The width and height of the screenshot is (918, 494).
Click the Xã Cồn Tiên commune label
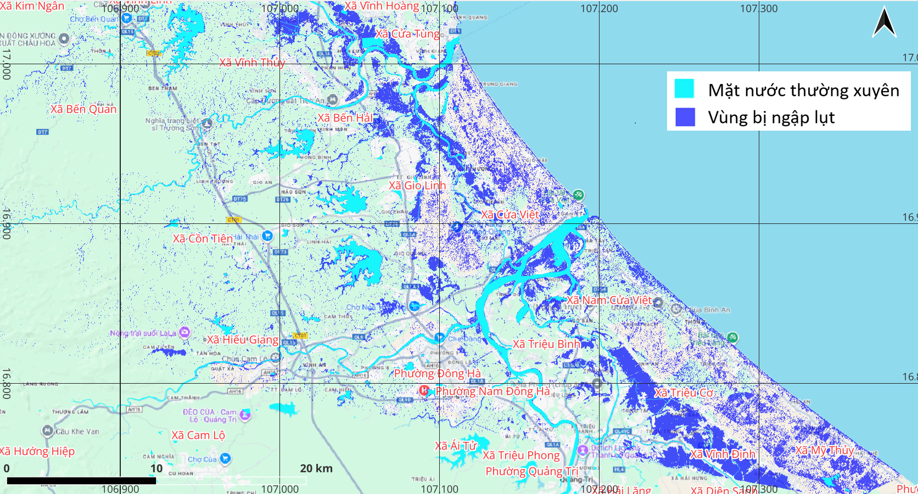point(203,239)
